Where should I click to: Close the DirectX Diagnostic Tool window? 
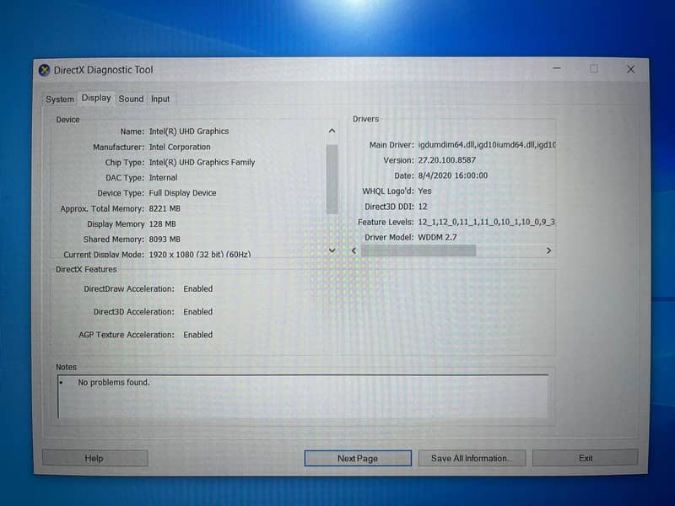[x=630, y=69]
